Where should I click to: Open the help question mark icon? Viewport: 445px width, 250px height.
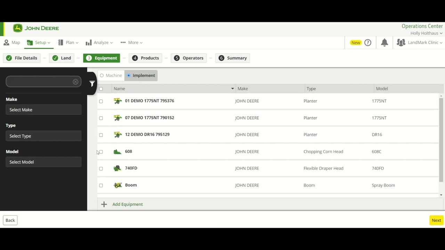[x=368, y=42]
